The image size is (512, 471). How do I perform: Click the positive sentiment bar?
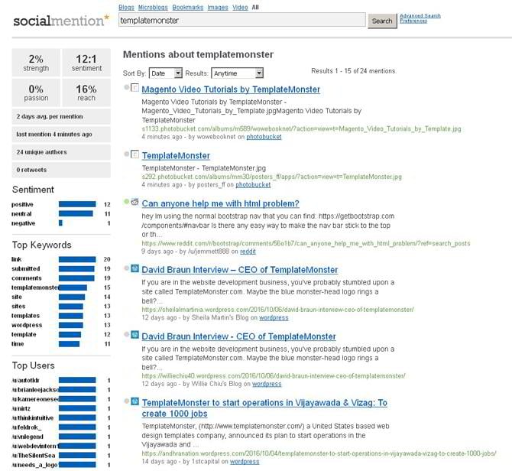(77, 204)
